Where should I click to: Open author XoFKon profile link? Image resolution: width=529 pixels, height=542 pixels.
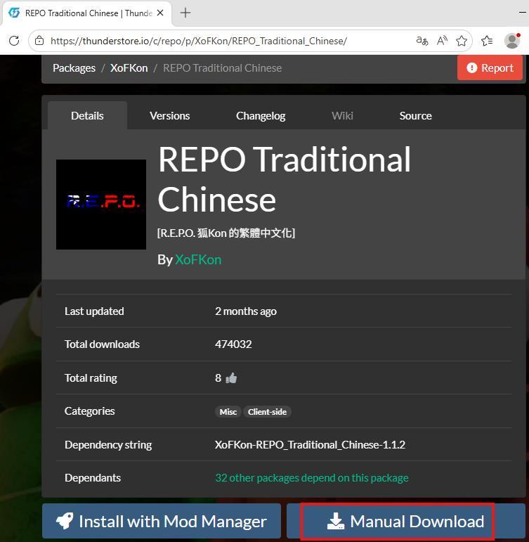click(x=198, y=259)
